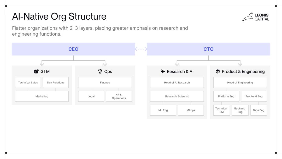
Task: Click the arrow pointing down to GTM
Action: coord(42,63)
